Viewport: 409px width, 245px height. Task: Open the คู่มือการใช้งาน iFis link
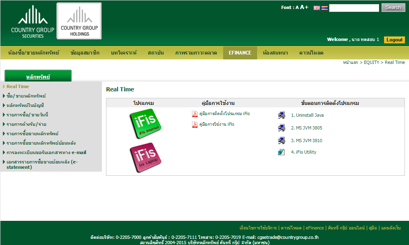217,124
